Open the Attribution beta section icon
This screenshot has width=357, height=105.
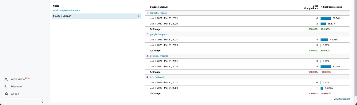6,79
